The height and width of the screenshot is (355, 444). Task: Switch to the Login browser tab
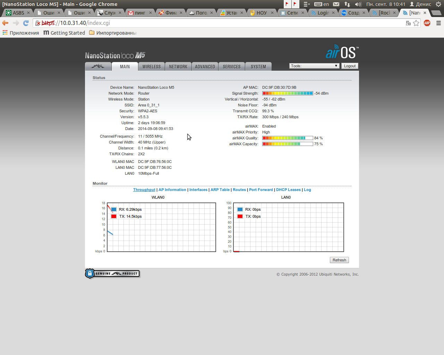323,13
